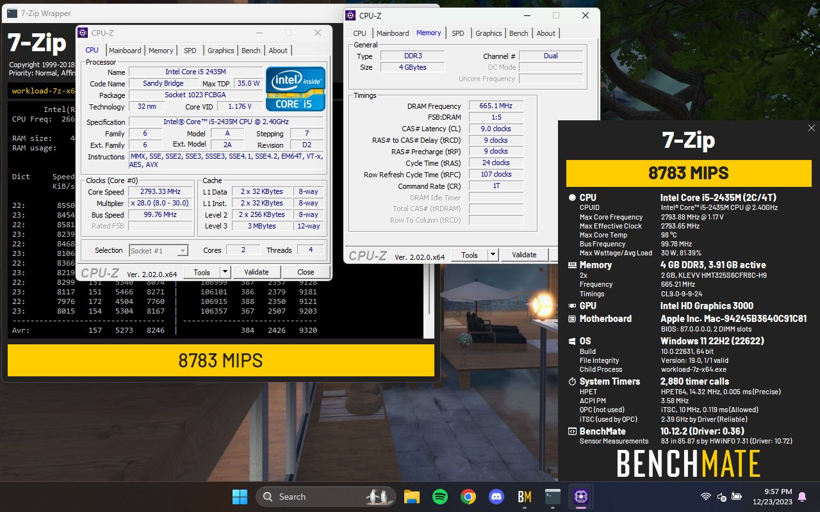Click the Multiplier x 28.0 field
Screen dimensions: 820x512
tap(160, 203)
